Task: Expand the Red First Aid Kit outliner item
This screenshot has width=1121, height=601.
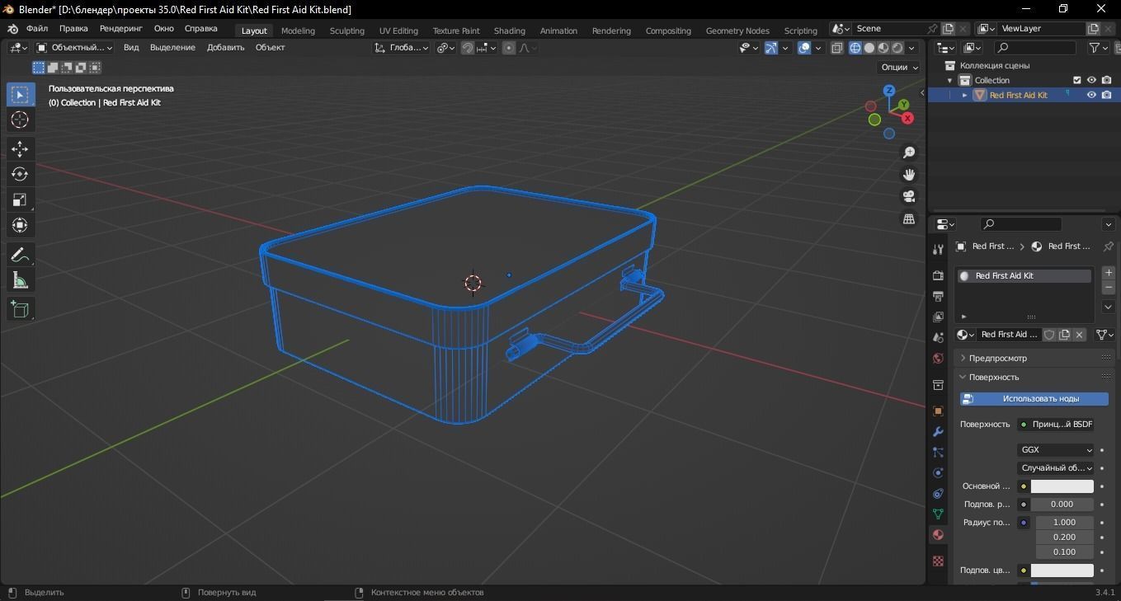Action: [x=964, y=95]
